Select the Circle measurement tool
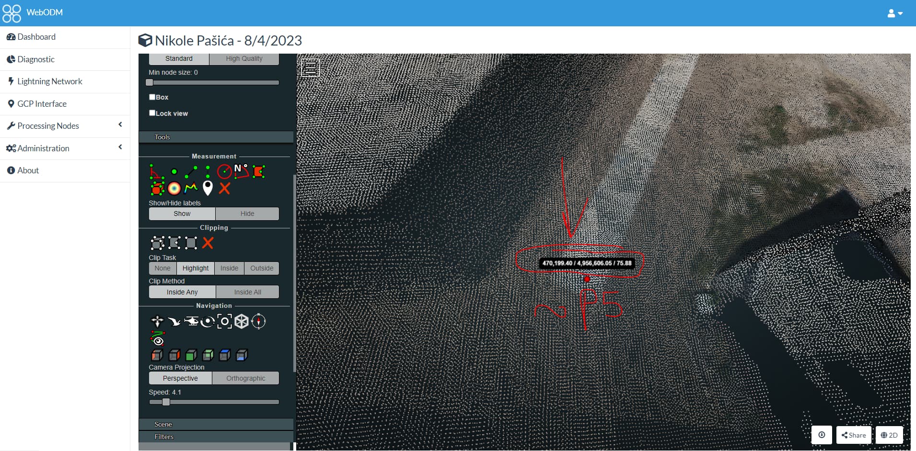This screenshot has height=451, width=916. coord(225,171)
